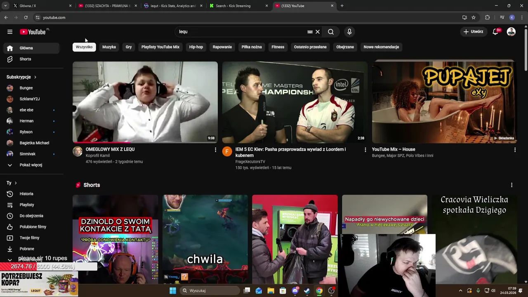Screen dimensions: 528x297
Task: Select the Muzyka filter chip
Action: click(x=109, y=47)
